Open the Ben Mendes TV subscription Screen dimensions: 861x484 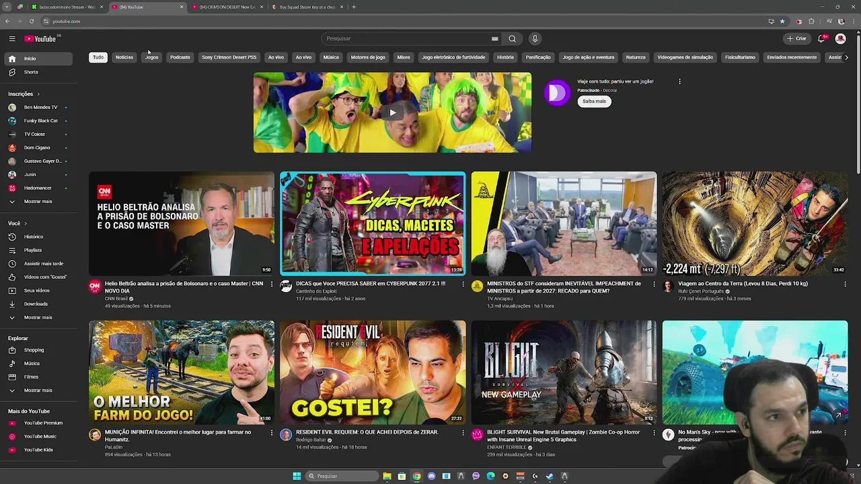click(x=38, y=108)
